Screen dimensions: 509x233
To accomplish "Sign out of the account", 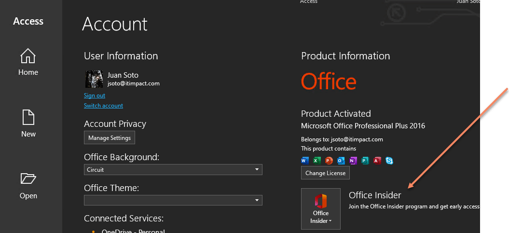I will 95,96.
